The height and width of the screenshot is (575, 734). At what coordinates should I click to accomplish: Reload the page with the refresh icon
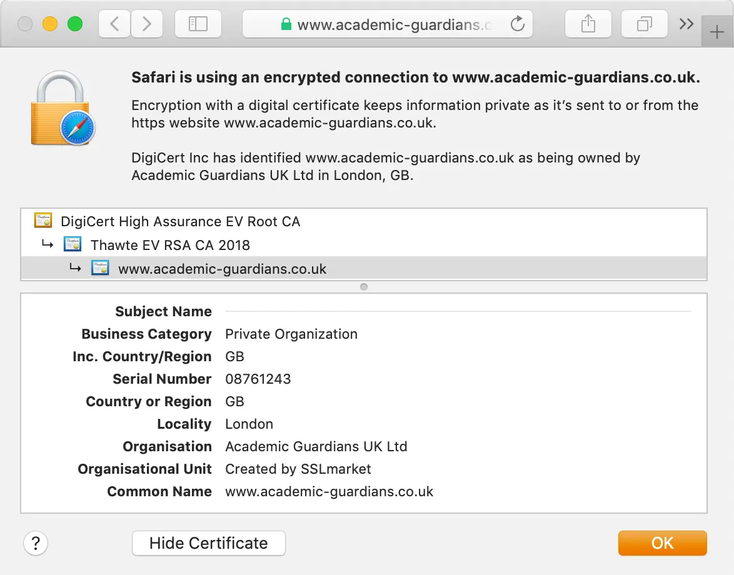point(517,24)
